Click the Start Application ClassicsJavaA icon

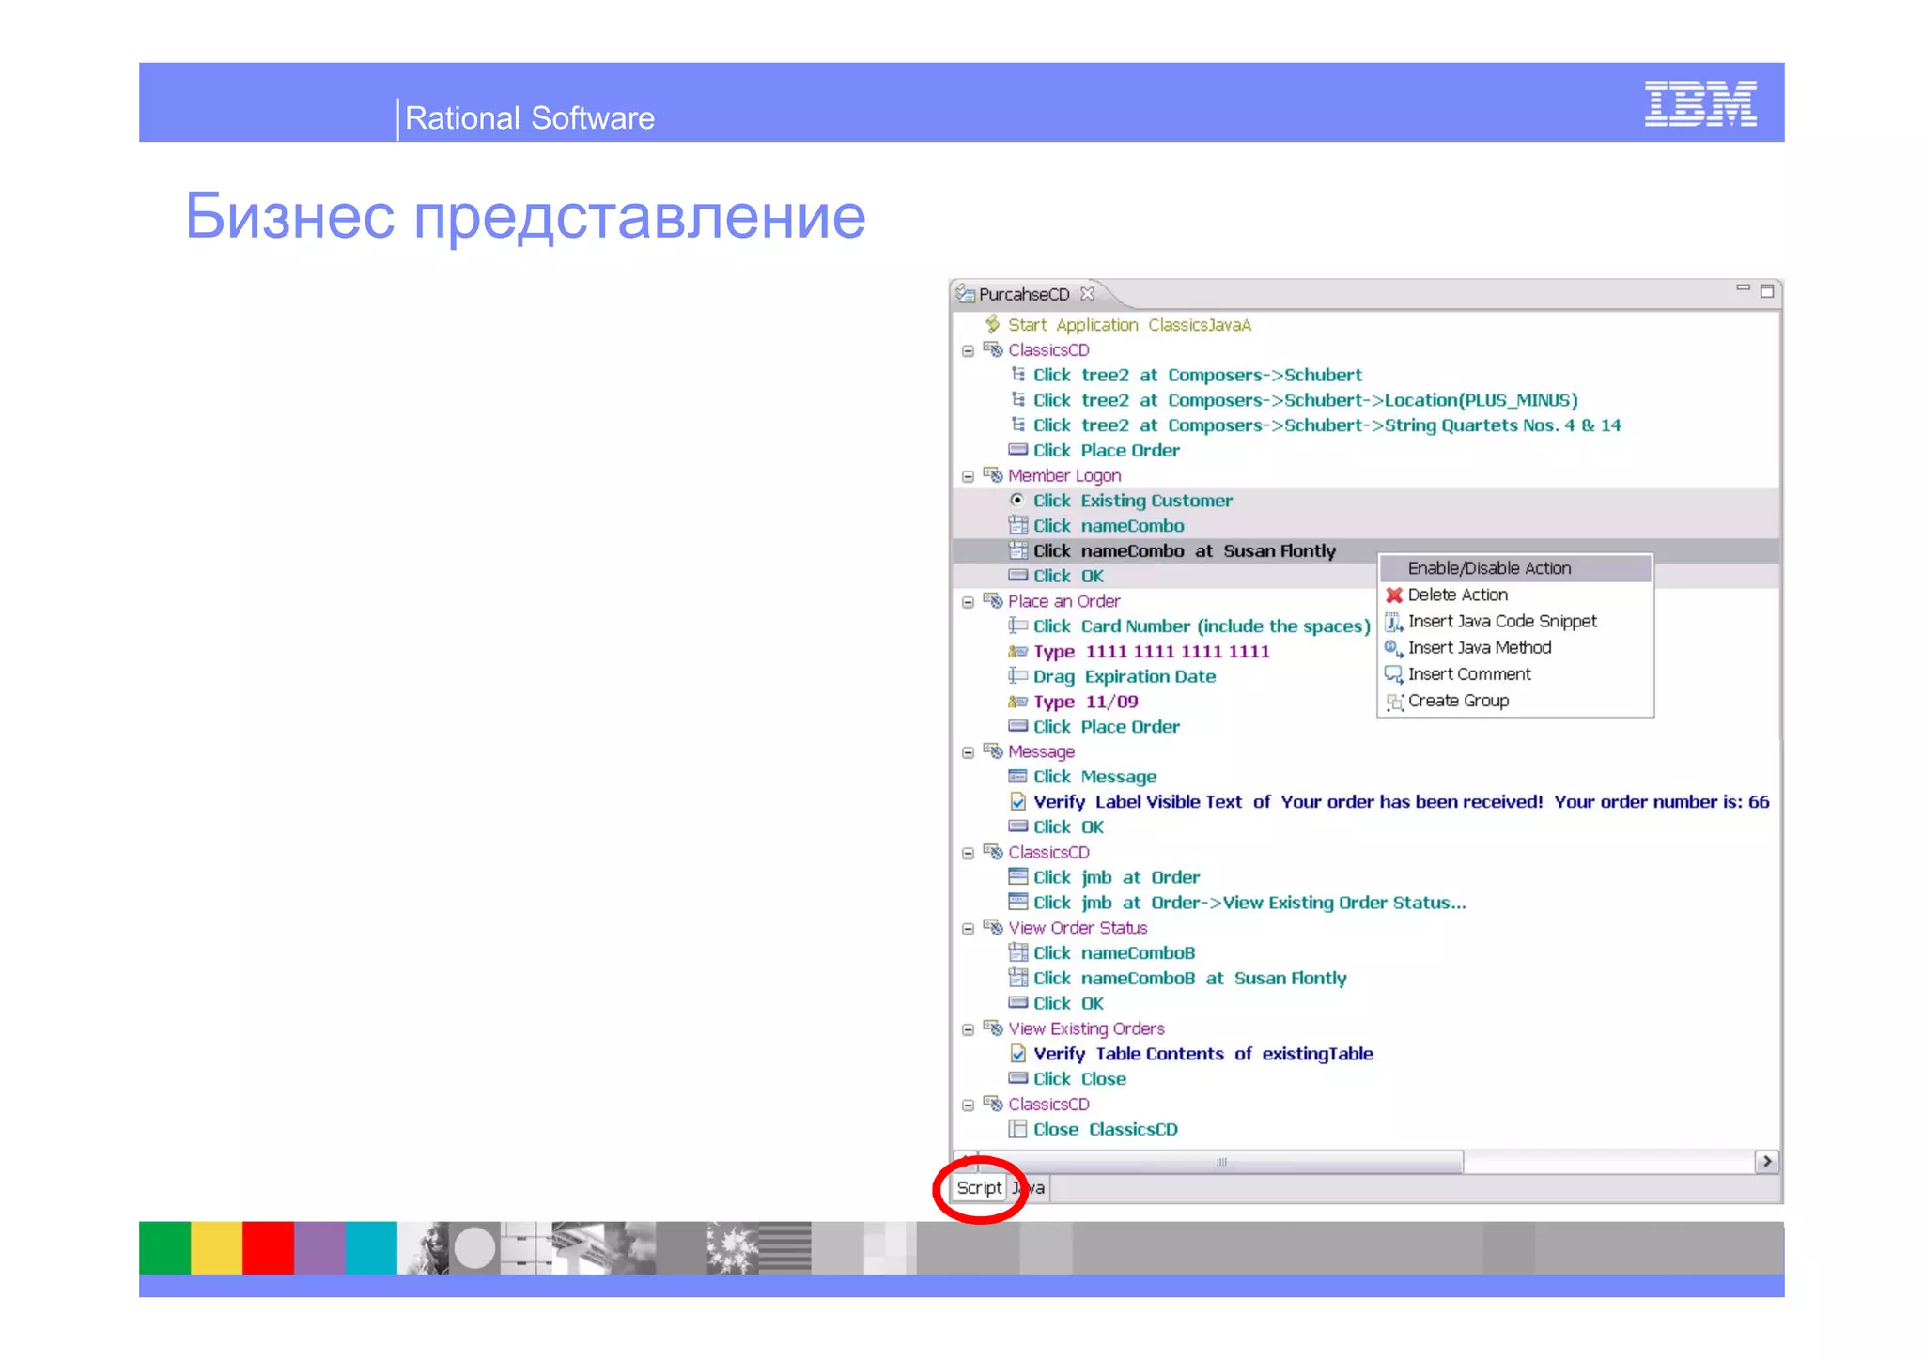point(992,324)
